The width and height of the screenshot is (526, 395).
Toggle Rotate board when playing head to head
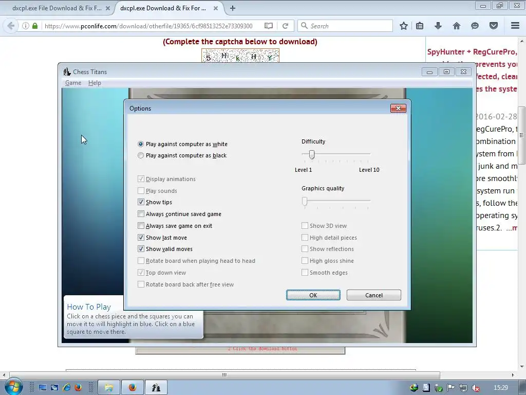coord(141,261)
